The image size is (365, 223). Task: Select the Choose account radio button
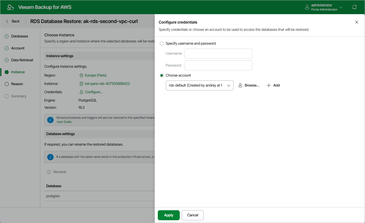[162, 75]
